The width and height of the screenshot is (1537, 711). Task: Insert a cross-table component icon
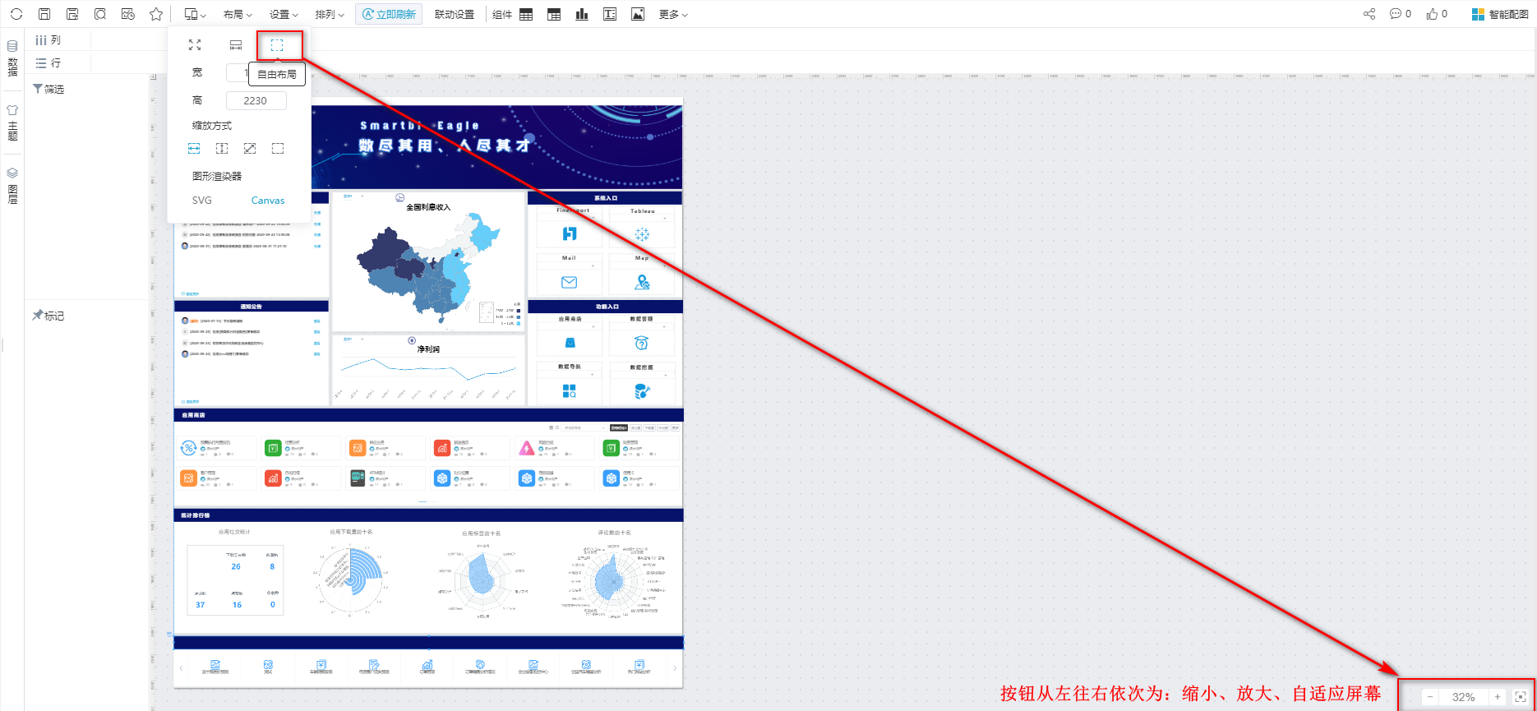coord(554,14)
